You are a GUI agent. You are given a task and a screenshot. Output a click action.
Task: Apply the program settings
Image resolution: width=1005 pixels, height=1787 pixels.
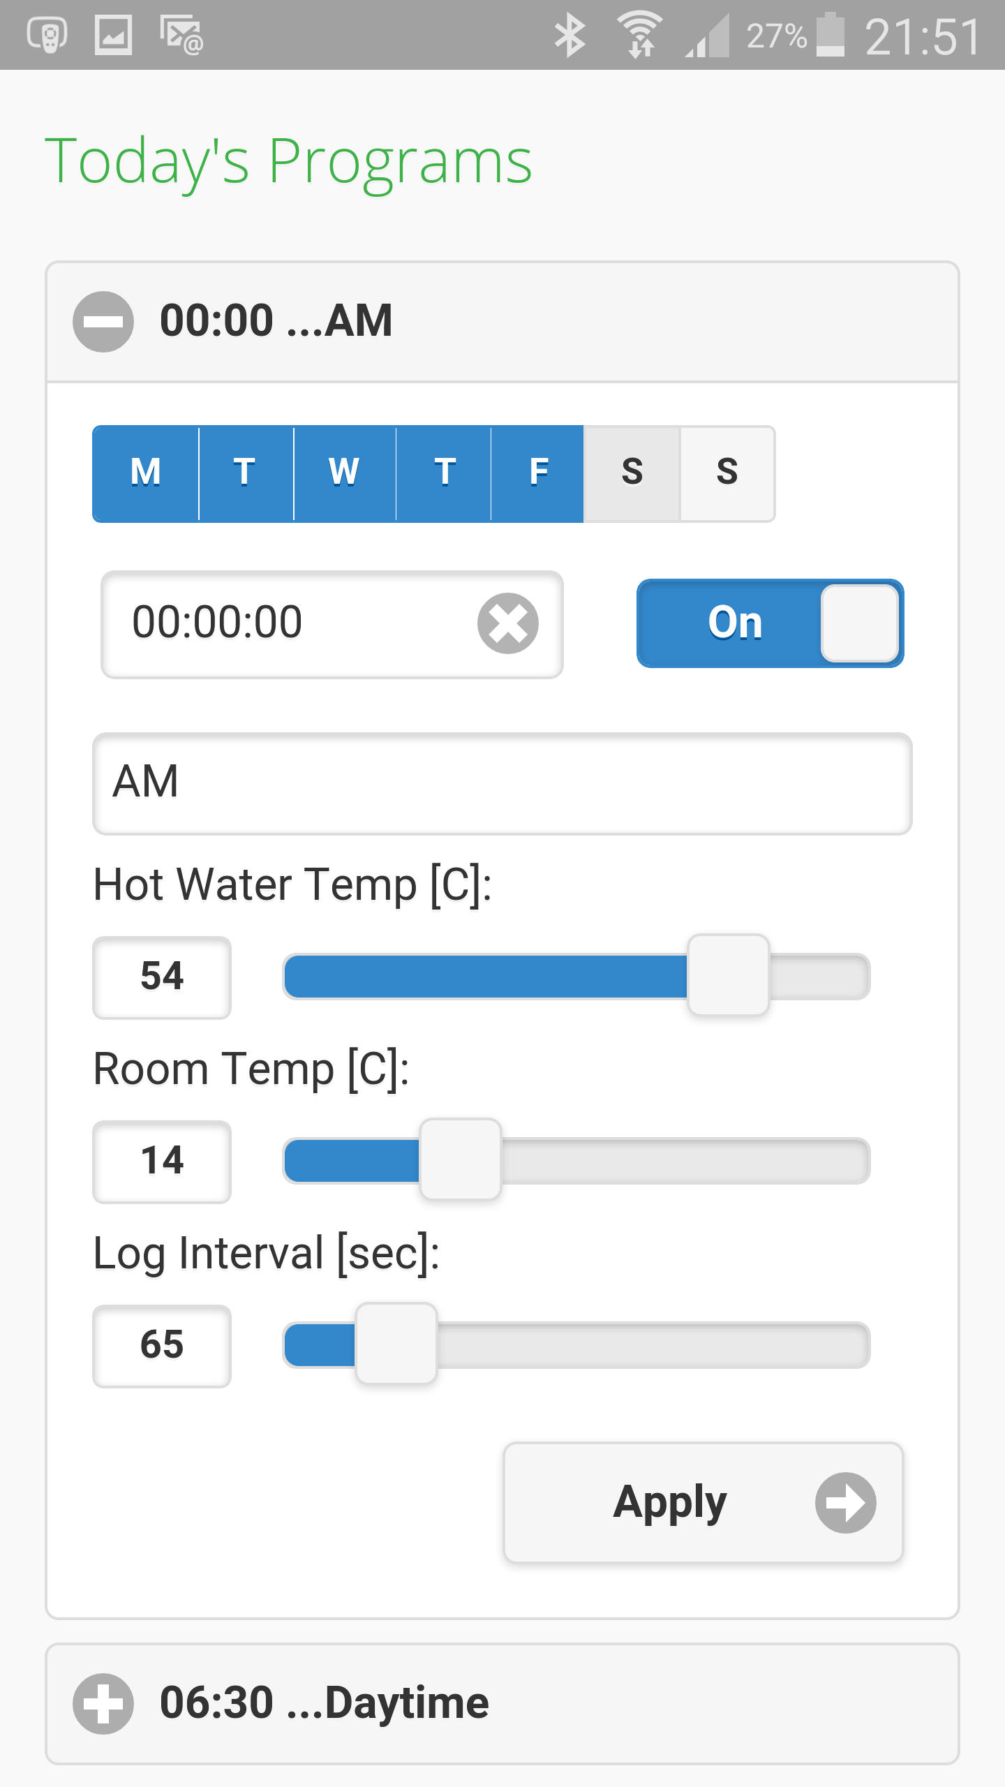click(703, 1503)
